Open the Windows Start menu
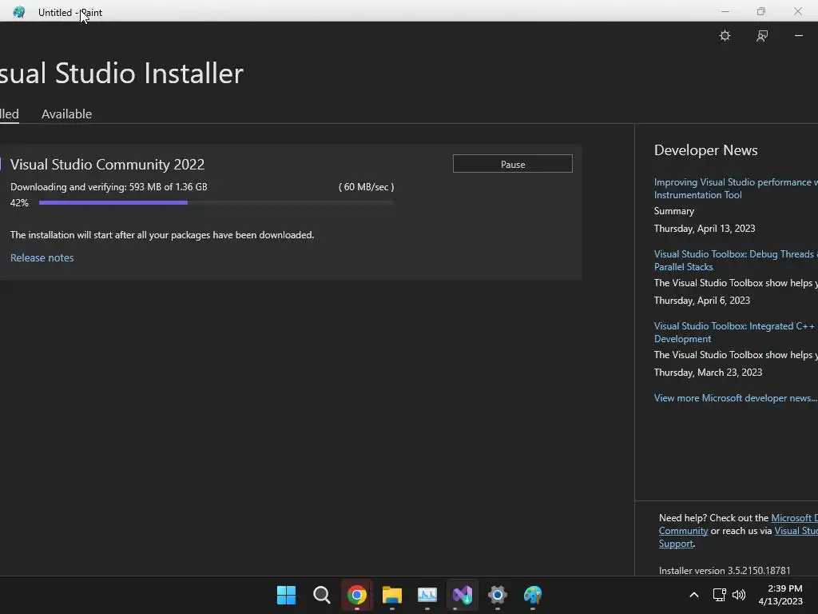Image resolution: width=818 pixels, height=614 pixels. coord(286,595)
